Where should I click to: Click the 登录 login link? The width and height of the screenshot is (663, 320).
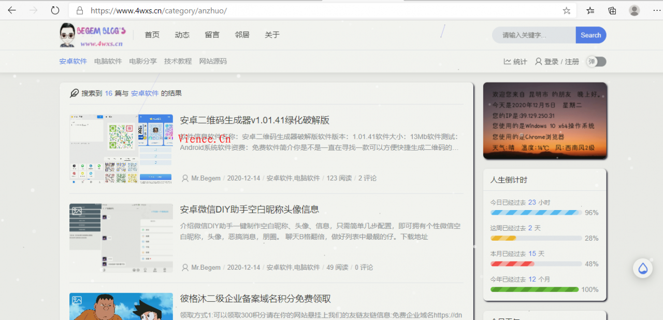click(x=551, y=62)
